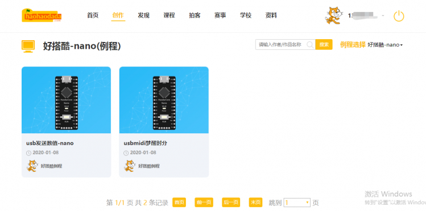This screenshot has height=211, width=426.
Task: Click the 第 1/1 页 page indicator
Action: tap(119, 202)
